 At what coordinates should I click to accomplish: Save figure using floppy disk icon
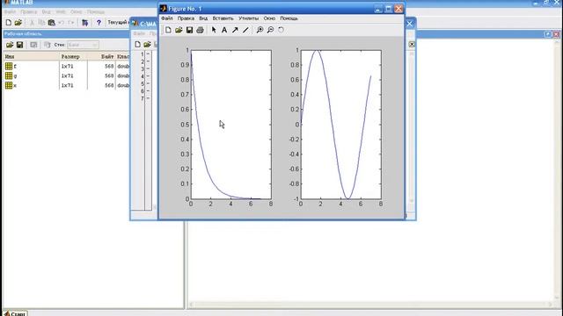pos(189,30)
